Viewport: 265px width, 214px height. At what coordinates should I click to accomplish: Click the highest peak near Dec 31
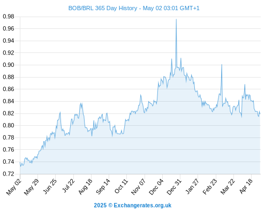176,19
